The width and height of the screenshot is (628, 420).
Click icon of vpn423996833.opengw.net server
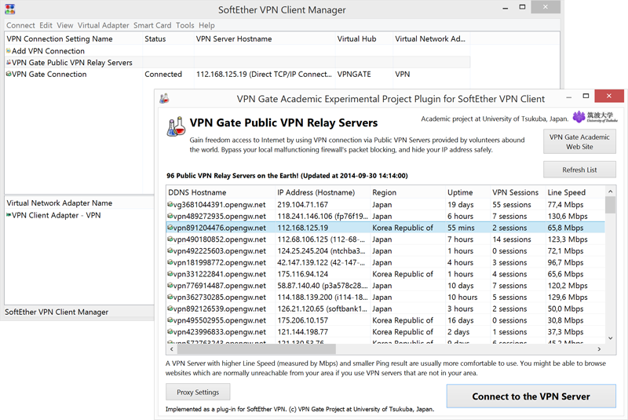(170, 332)
